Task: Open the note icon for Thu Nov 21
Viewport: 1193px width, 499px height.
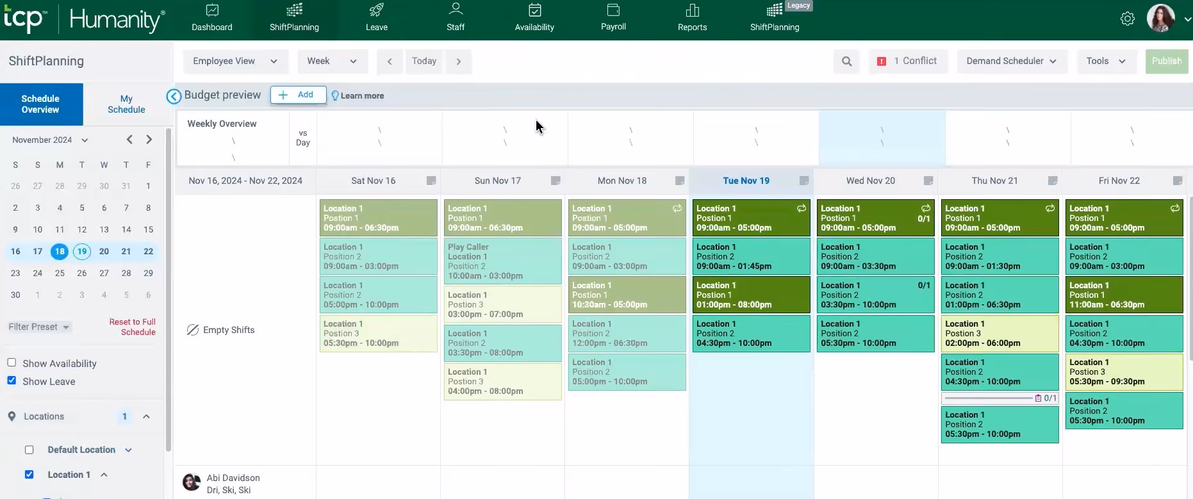Action: coord(1053,181)
